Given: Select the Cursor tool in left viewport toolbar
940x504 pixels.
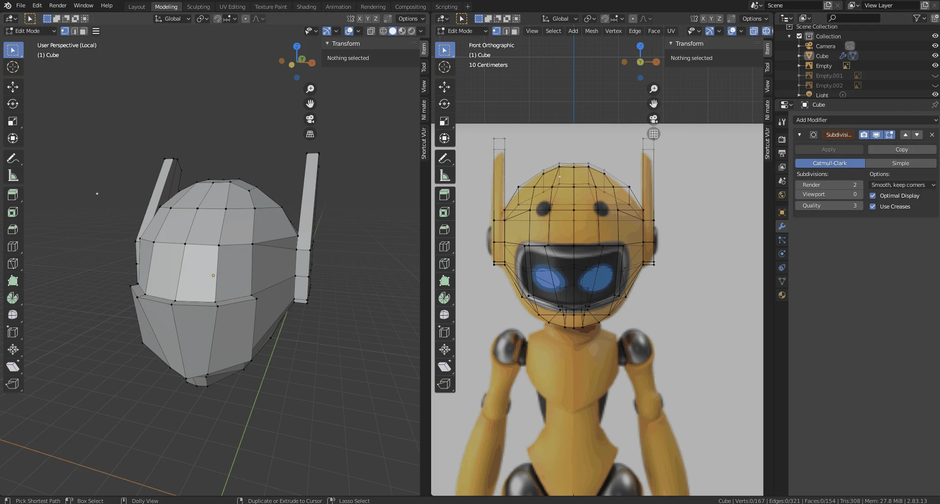Looking at the screenshot, I should point(13,67).
